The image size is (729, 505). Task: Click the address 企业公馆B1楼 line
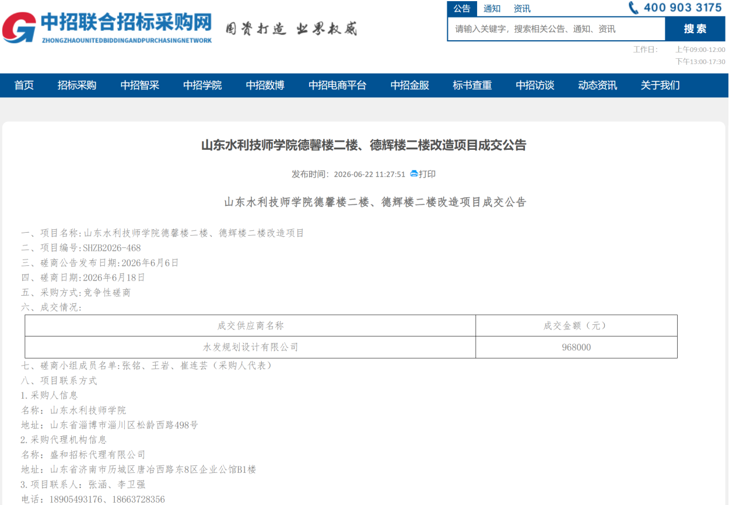tap(139, 469)
